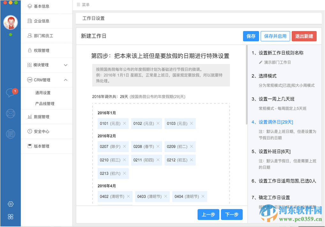This screenshot has width=325, height=227.
Task: Click the user avatar at top left
Action: tap(11, 22)
